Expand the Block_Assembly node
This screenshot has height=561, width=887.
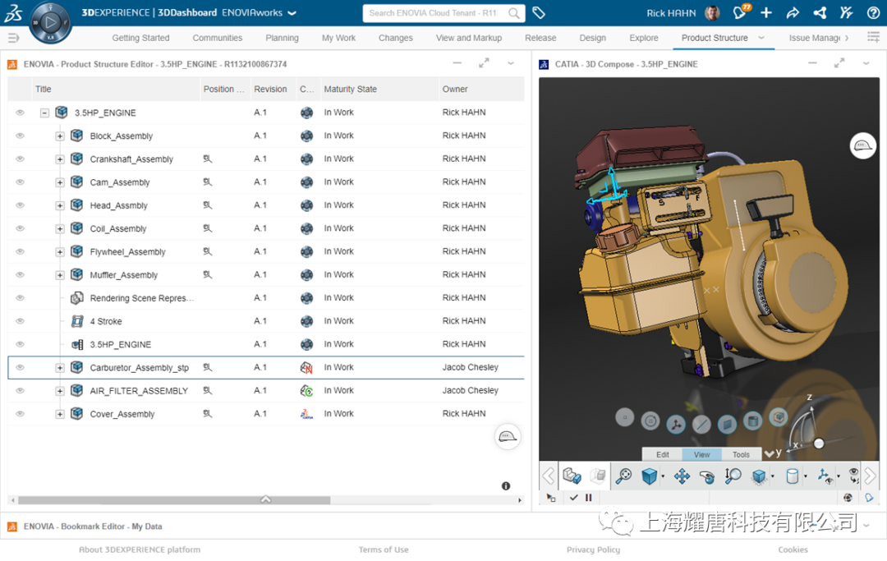(59, 136)
